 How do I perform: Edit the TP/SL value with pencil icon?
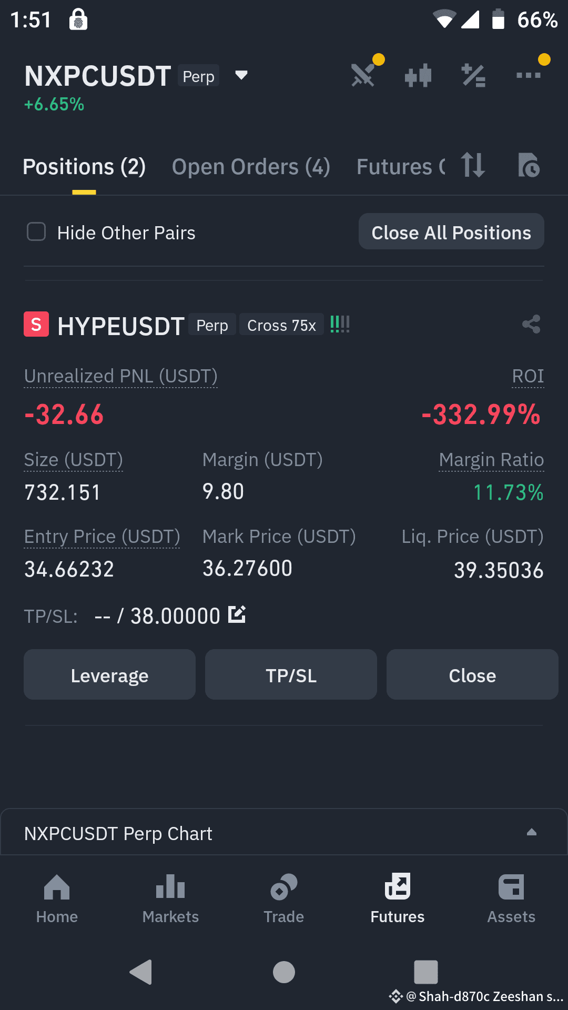237,614
